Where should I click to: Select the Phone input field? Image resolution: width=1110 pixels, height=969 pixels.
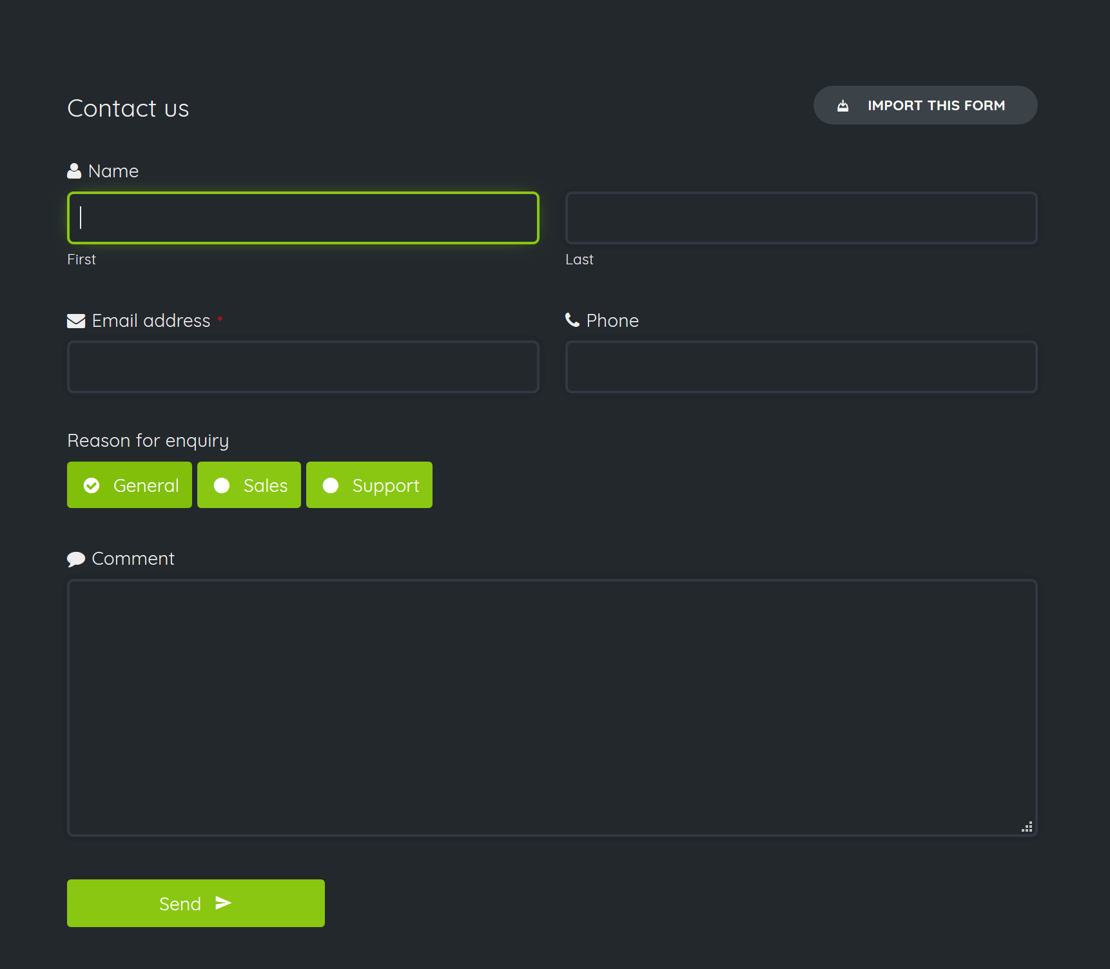coord(801,367)
